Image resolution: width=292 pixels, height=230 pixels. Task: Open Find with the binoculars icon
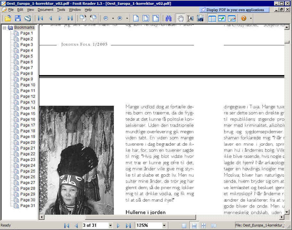(x=168, y=18)
